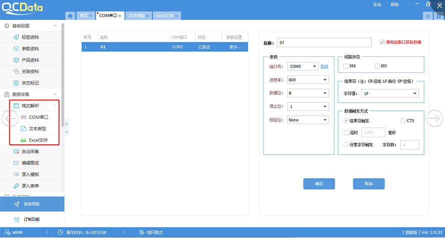Click the 刷新 link beside port
445x238 pixels.
pos(324,66)
